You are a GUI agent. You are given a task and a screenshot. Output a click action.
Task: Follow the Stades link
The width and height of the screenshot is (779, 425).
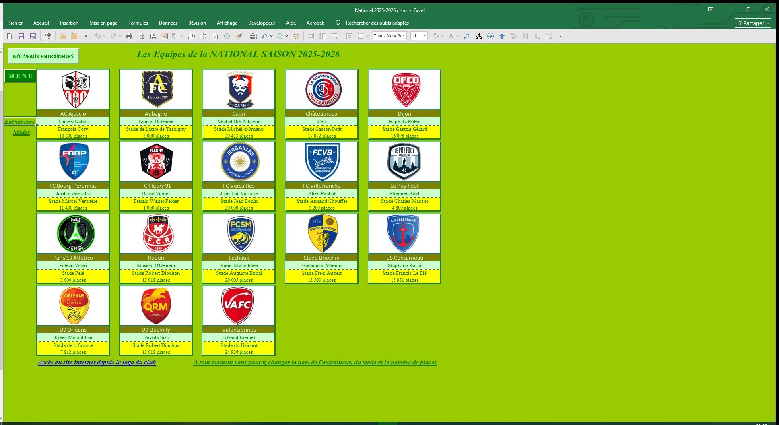coord(21,132)
